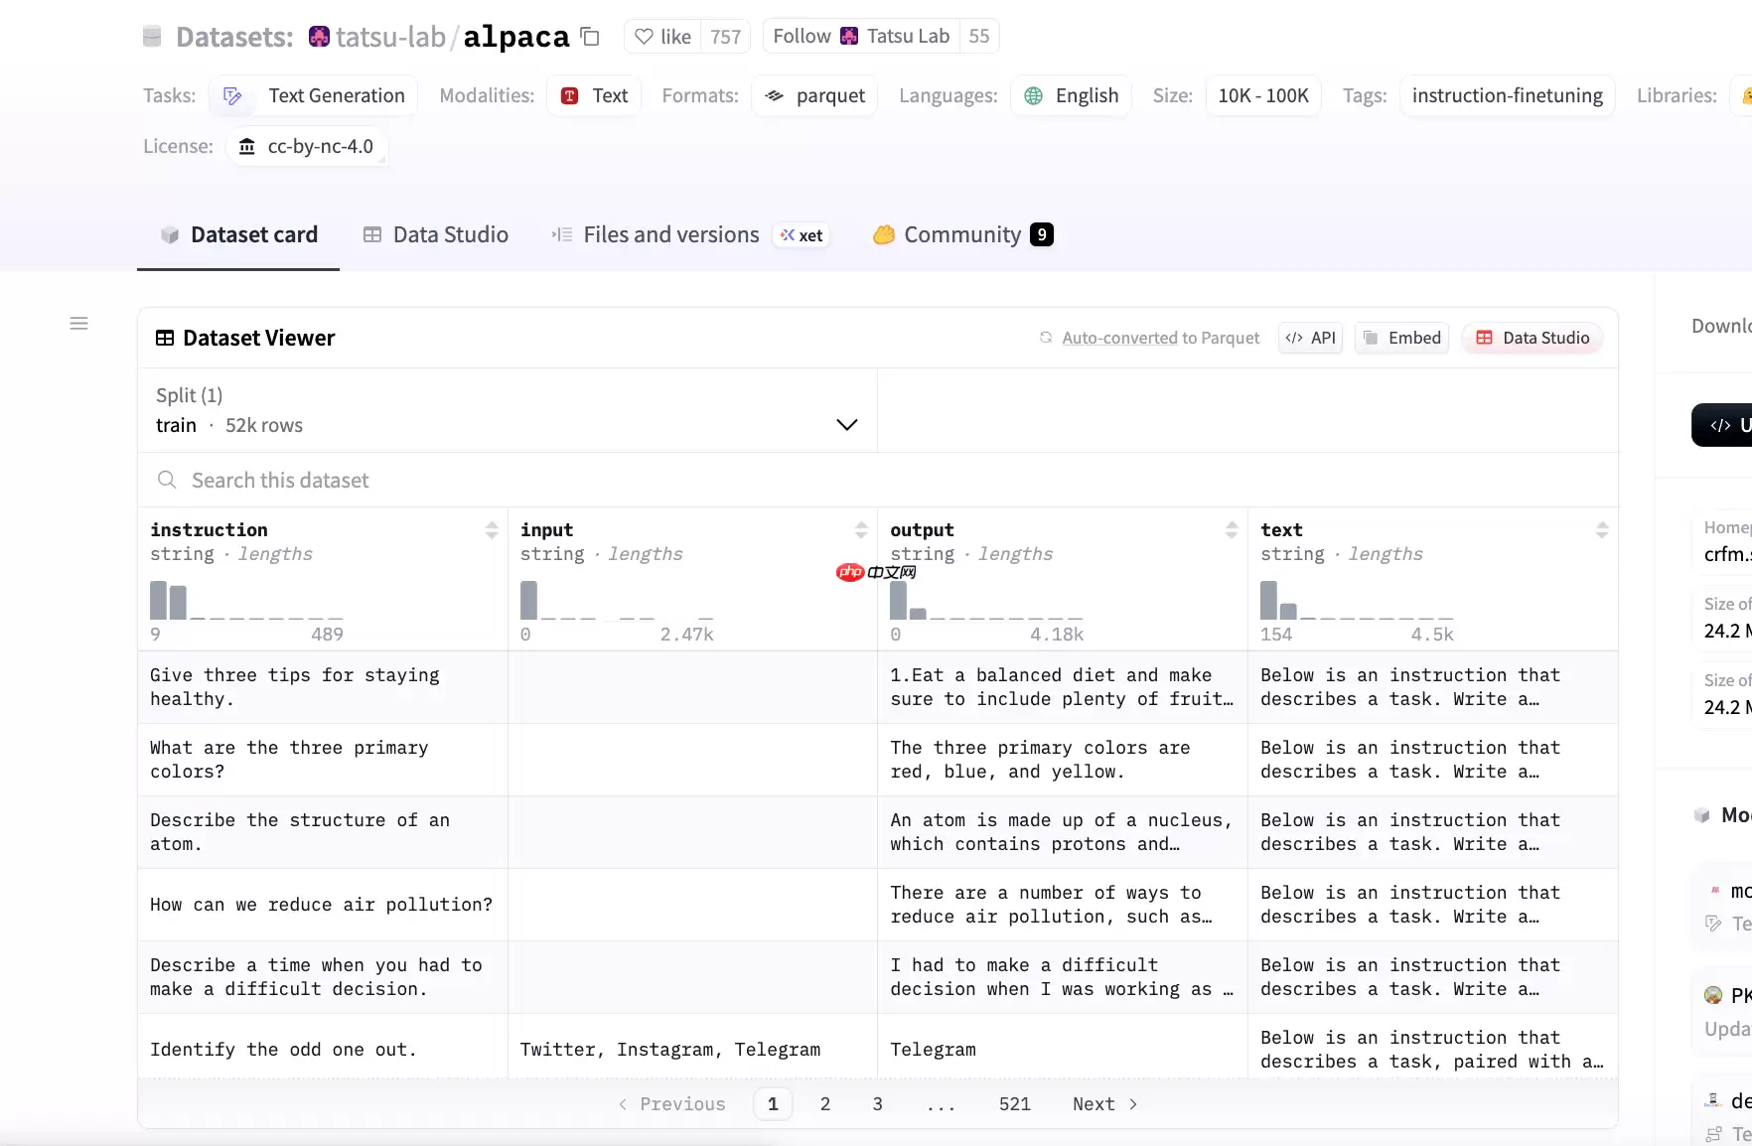1752x1146 pixels.
Task: Click the English language tag
Action: coord(1071,96)
